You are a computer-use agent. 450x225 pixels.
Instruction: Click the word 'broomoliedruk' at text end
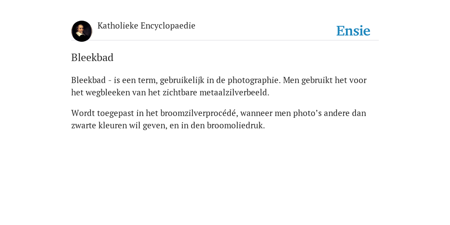(235, 126)
